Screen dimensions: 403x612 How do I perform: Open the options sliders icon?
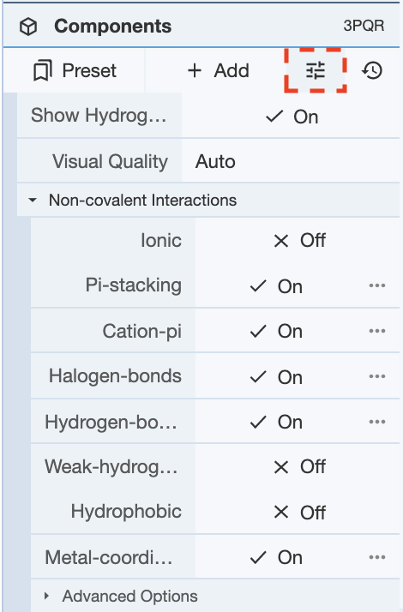(x=316, y=70)
